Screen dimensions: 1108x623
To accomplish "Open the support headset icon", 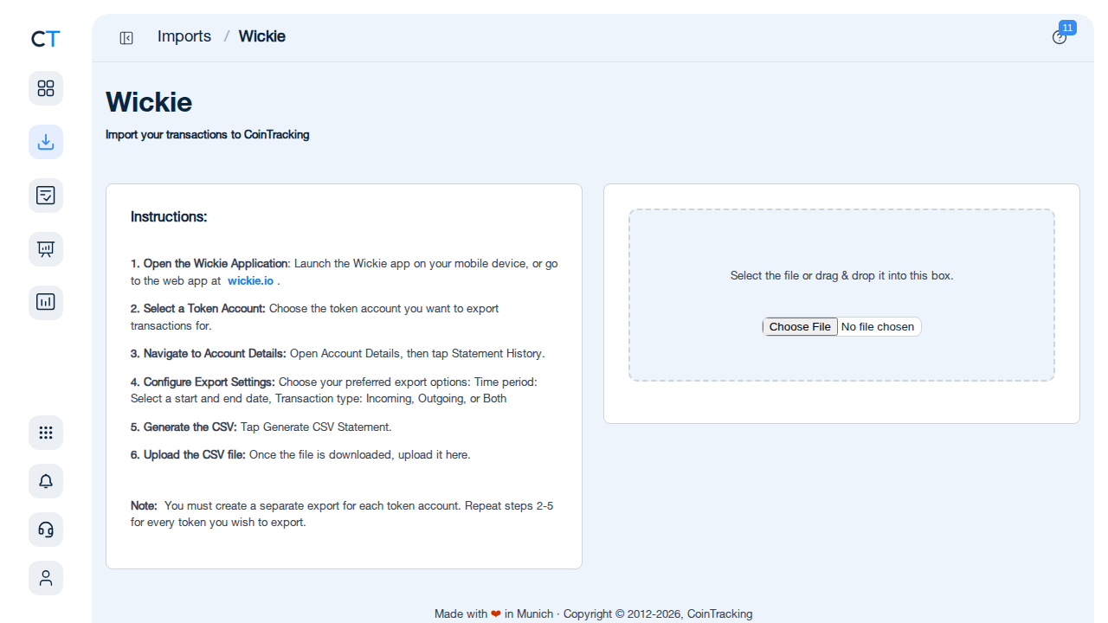I will tap(46, 530).
